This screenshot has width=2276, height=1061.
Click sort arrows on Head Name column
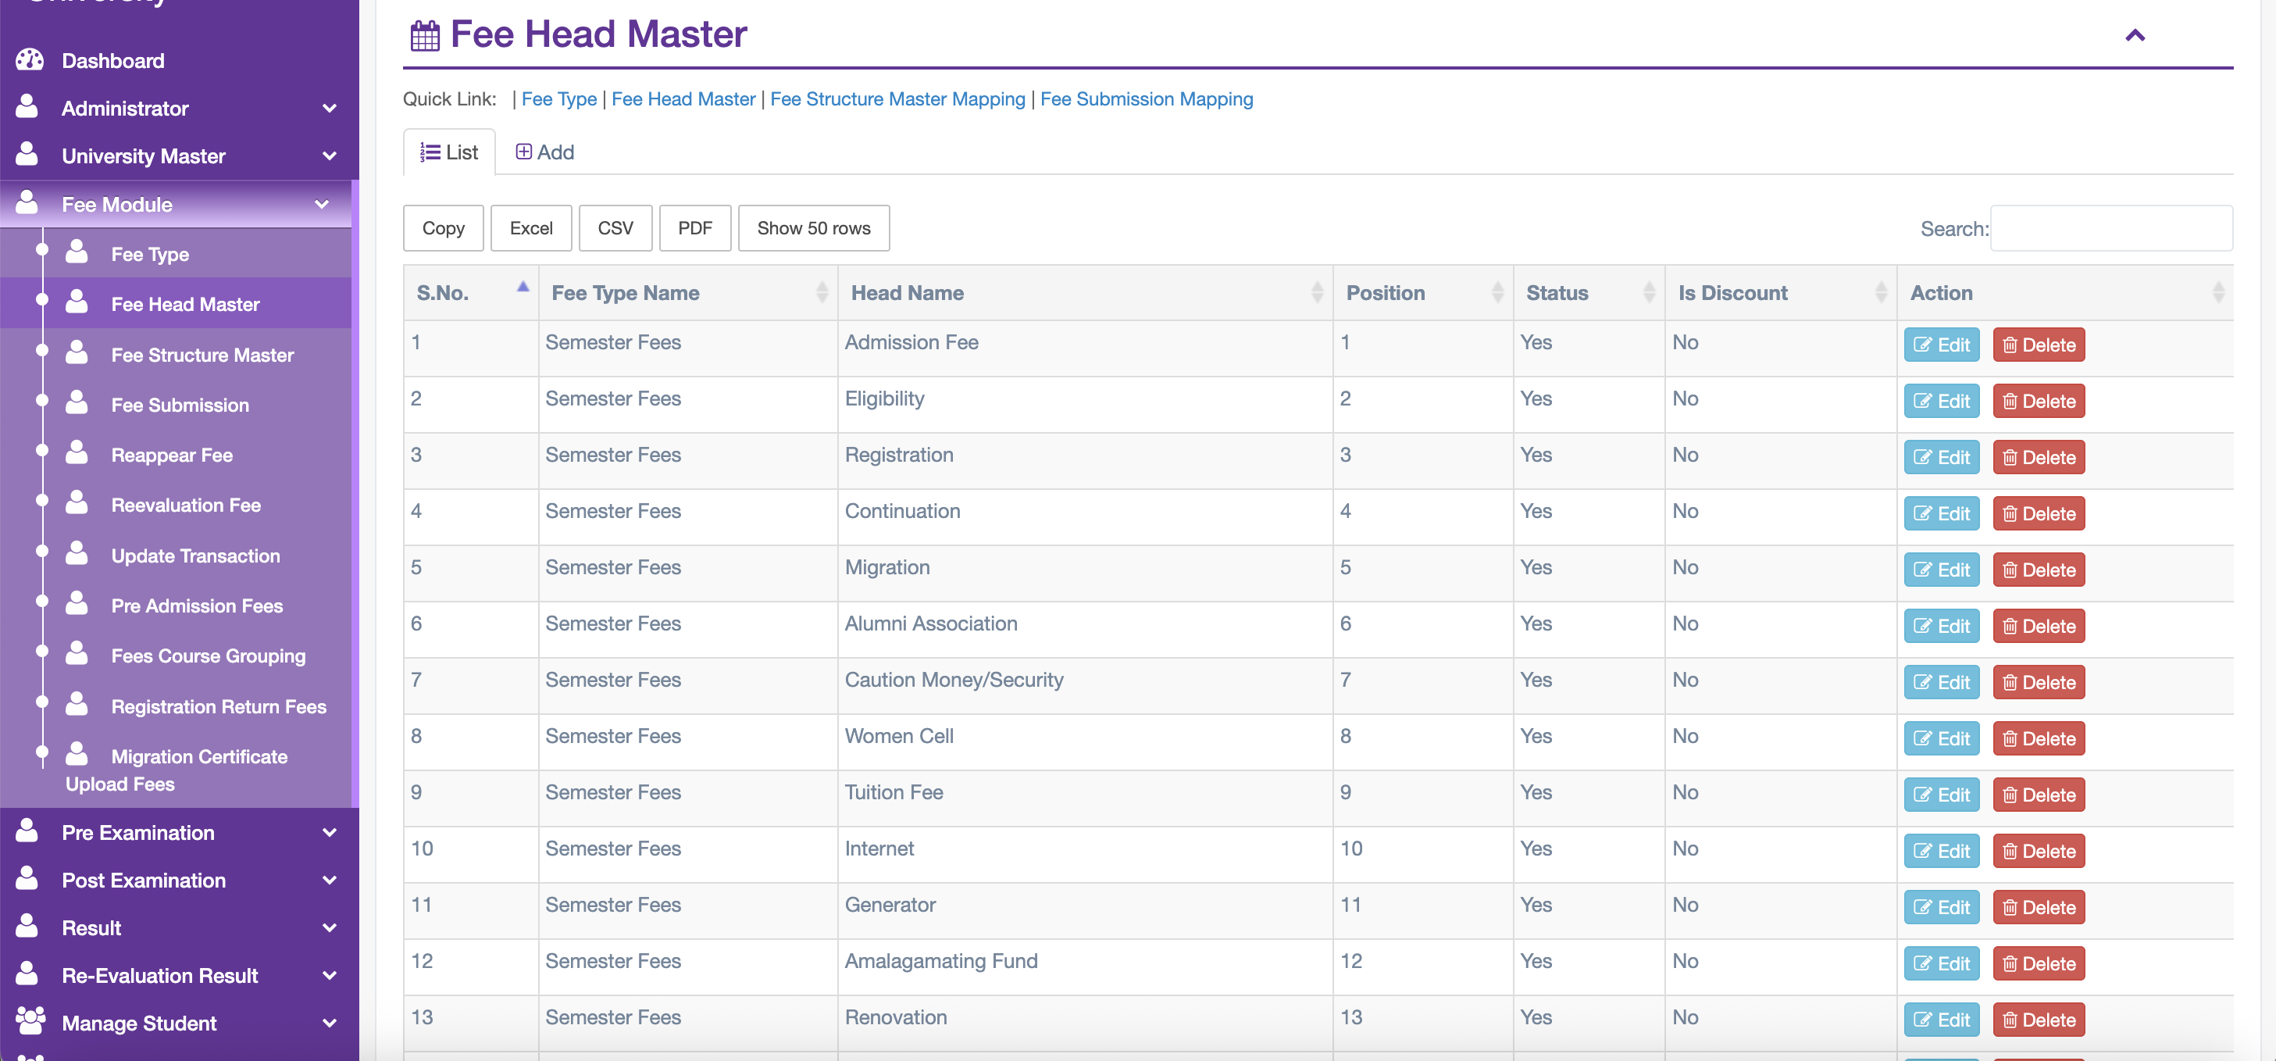point(1318,291)
